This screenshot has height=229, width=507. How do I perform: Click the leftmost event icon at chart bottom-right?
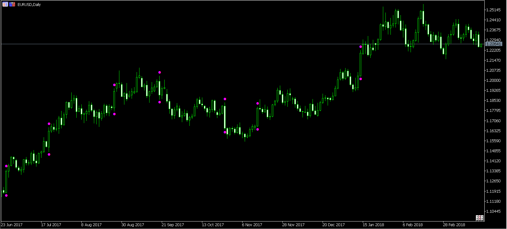pos(477,218)
